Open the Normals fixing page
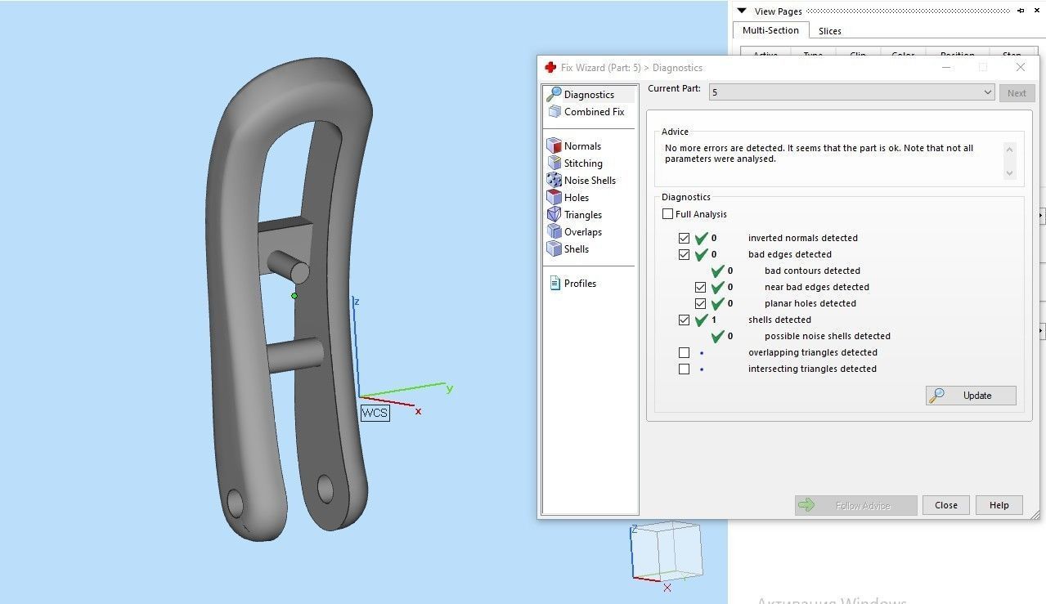 pos(574,146)
